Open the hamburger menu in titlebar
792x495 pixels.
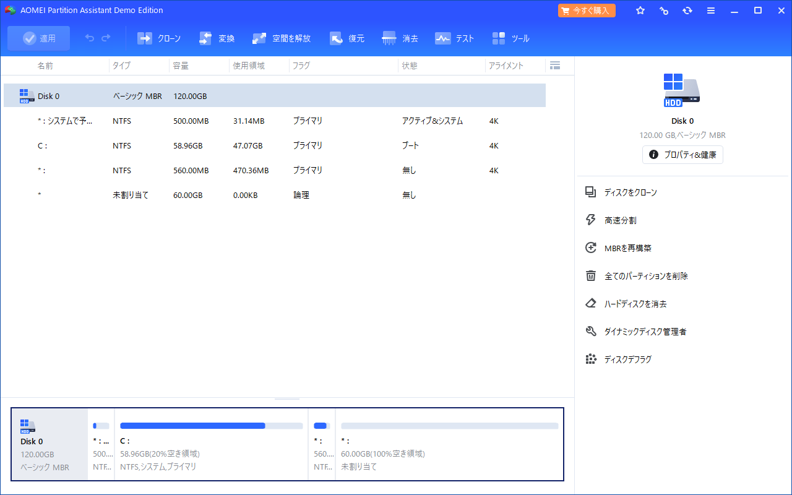coord(711,10)
